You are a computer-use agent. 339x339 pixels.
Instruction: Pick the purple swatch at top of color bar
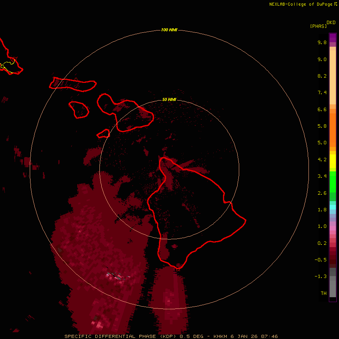coord(333,38)
